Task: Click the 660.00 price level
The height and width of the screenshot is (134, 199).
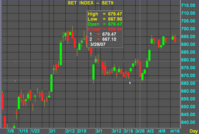Action: (x=188, y=91)
